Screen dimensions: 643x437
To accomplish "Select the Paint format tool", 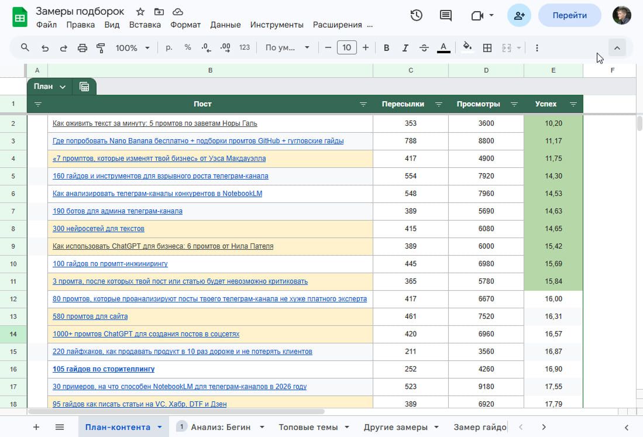I will tap(101, 48).
